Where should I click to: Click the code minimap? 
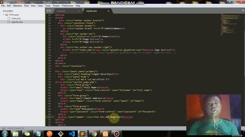[x=231, y=24]
